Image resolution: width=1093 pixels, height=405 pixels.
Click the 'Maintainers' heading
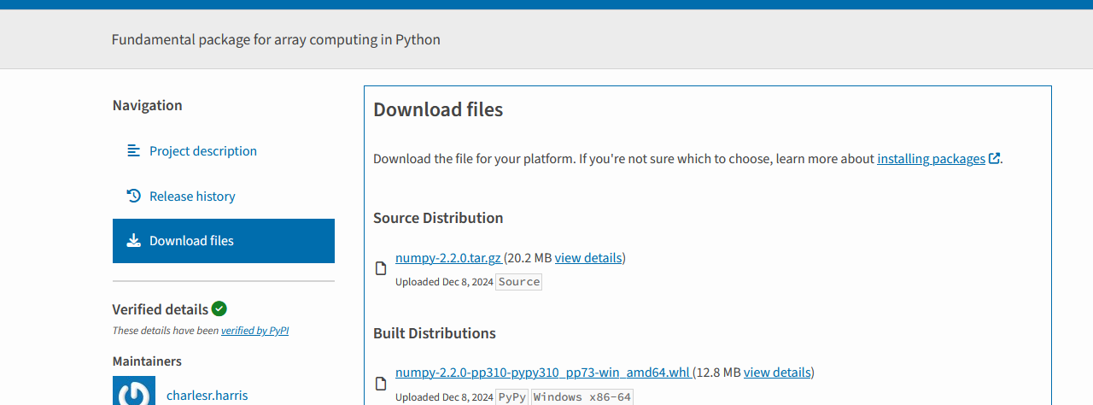click(147, 361)
